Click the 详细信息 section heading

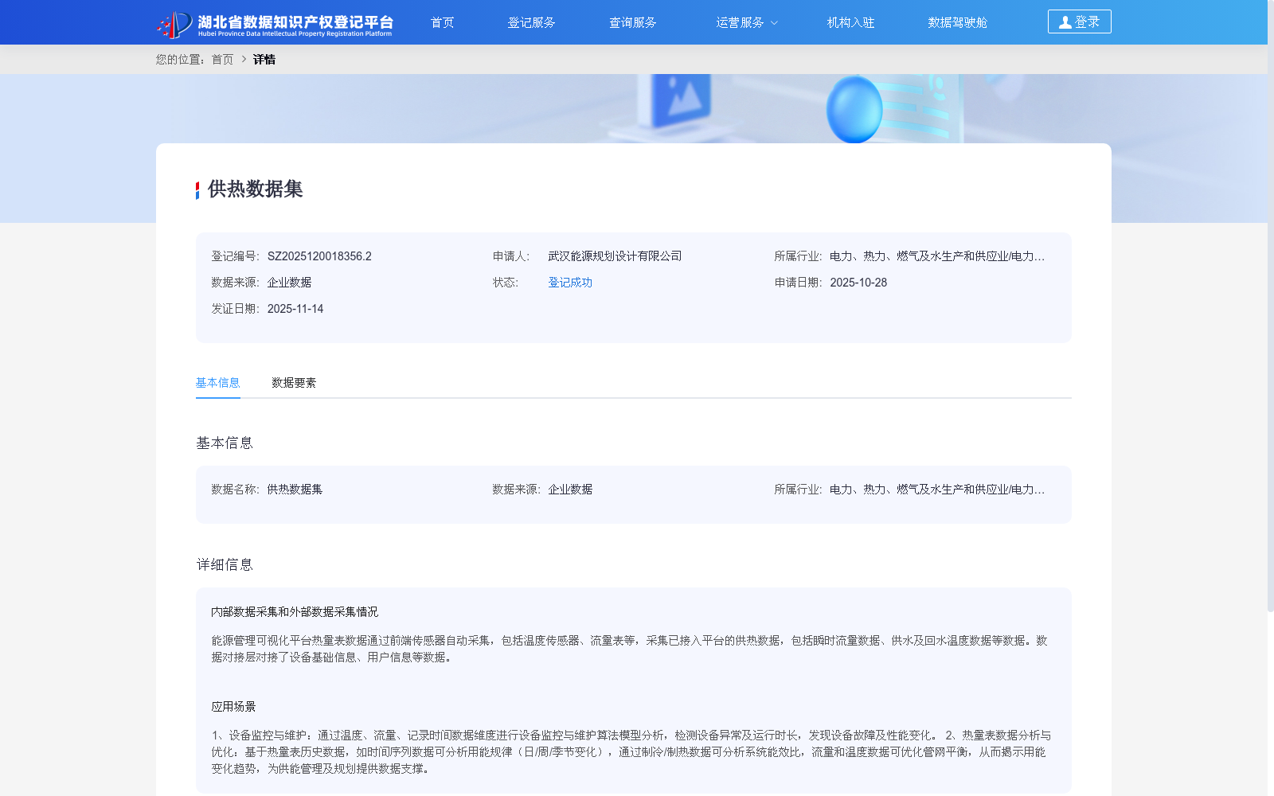pyautogui.click(x=225, y=565)
